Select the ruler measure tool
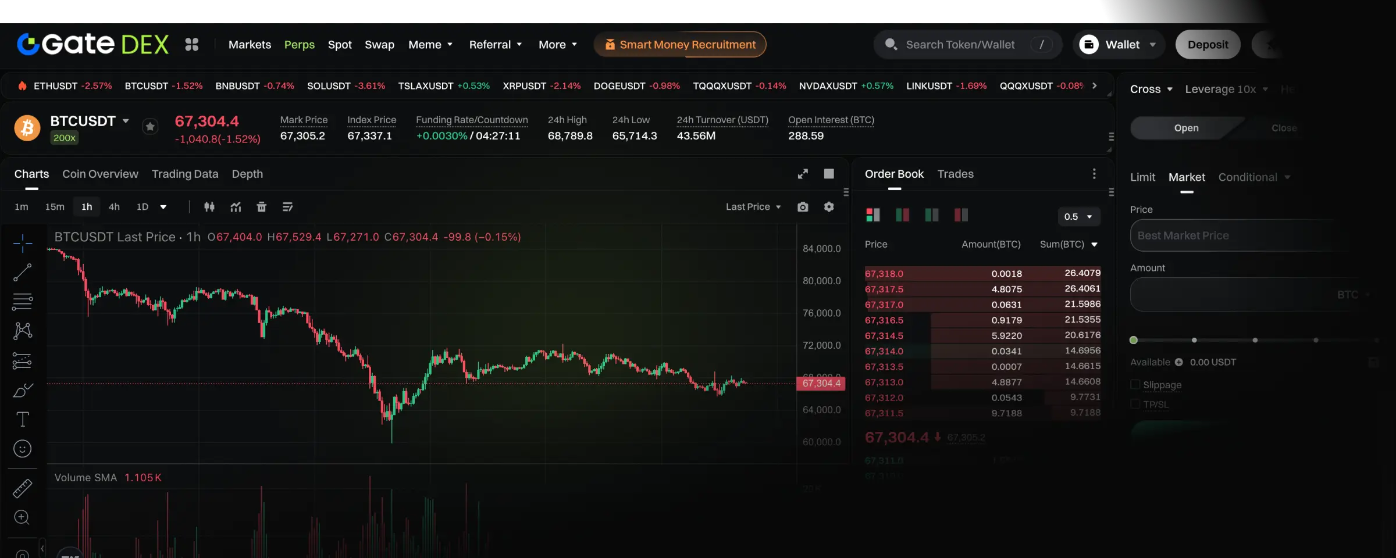 tap(22, 488)
